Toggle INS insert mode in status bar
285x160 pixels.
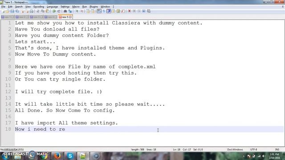click(x=277, y=150)
